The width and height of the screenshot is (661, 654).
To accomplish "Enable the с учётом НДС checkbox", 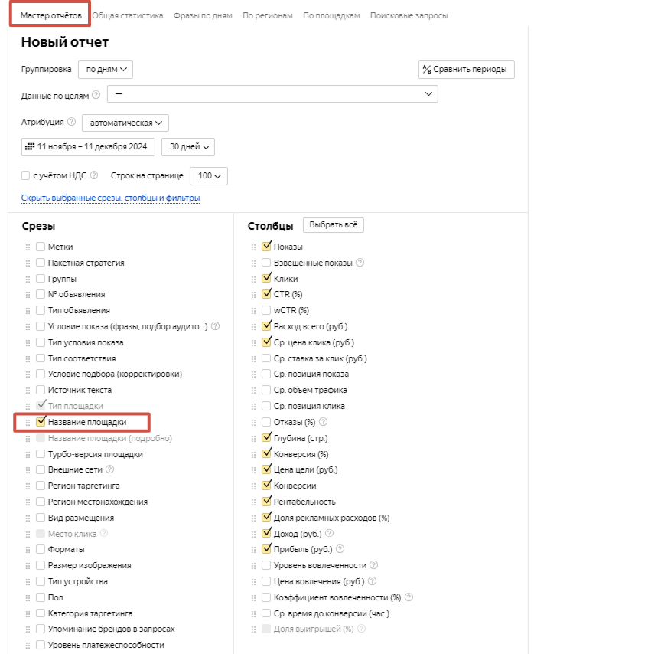I will tap(26, 175).
